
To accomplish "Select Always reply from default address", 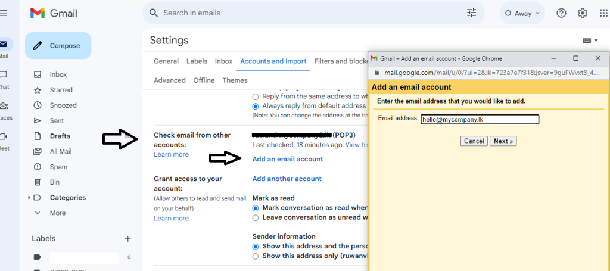I will (x=255, y=106).
